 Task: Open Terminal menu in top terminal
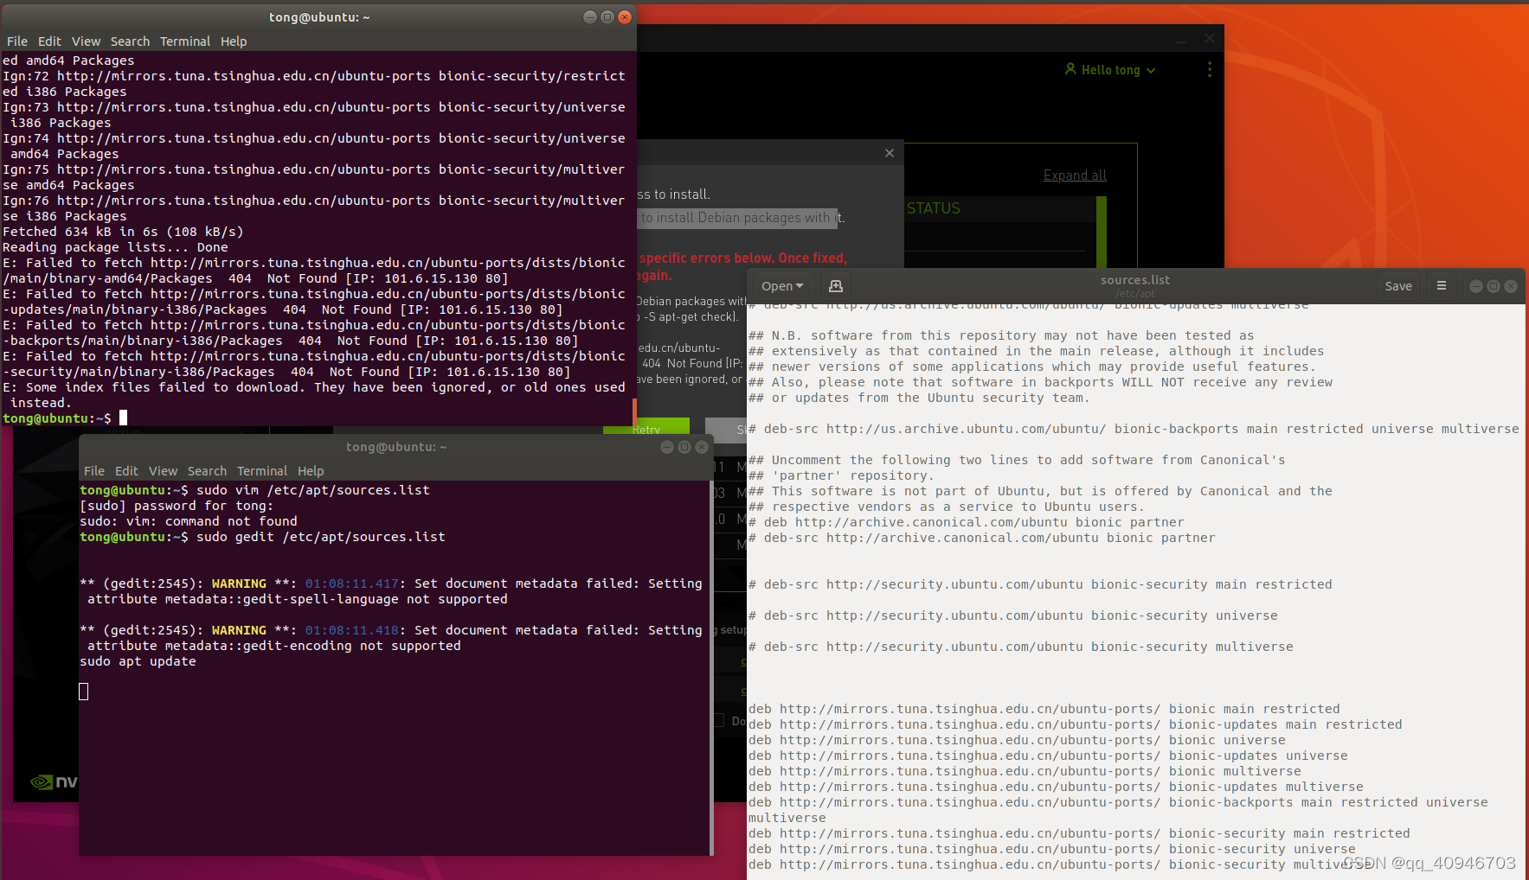coord(185,41)
